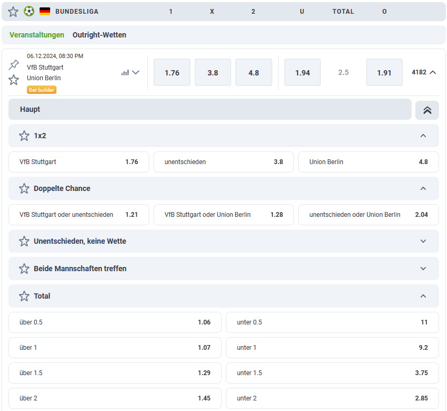
Task: Click the Bet builder badge
Action: point(42,90)
